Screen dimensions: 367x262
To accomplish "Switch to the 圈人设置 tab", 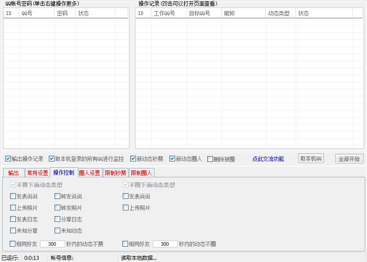I will click(90, 173).
